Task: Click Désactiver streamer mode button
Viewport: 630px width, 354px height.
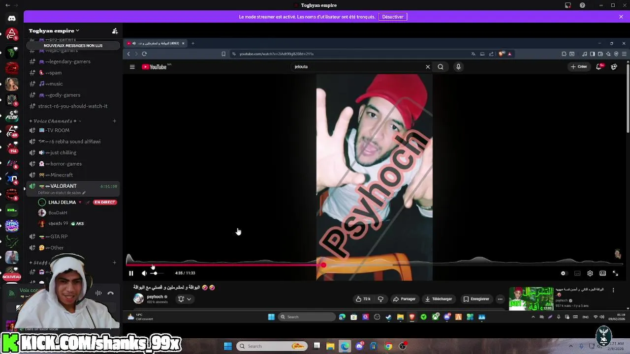Action: (x=393, y=17)
